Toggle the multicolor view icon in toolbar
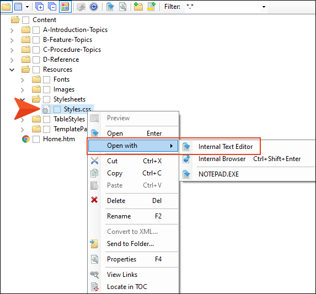 [65, 7]
